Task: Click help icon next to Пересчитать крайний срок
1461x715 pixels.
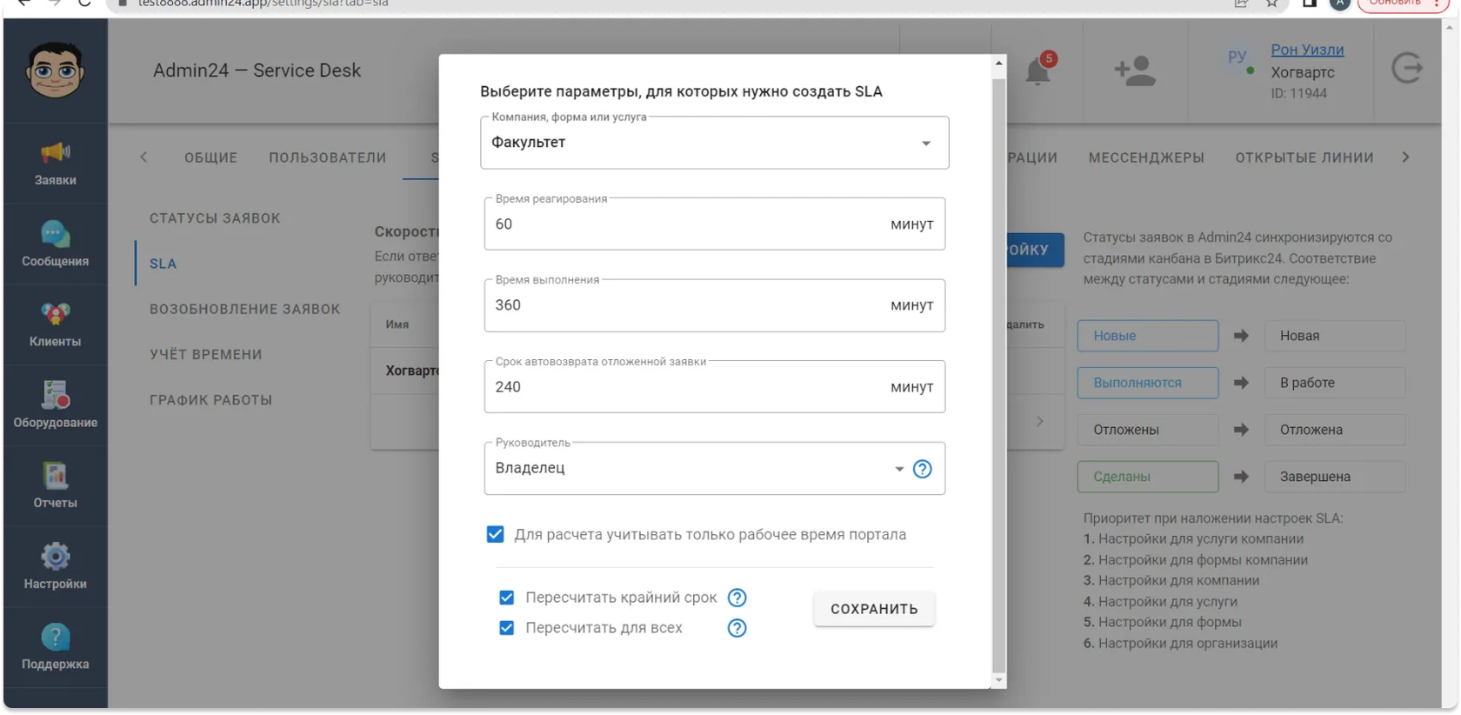Action: (x=737, y=598)
